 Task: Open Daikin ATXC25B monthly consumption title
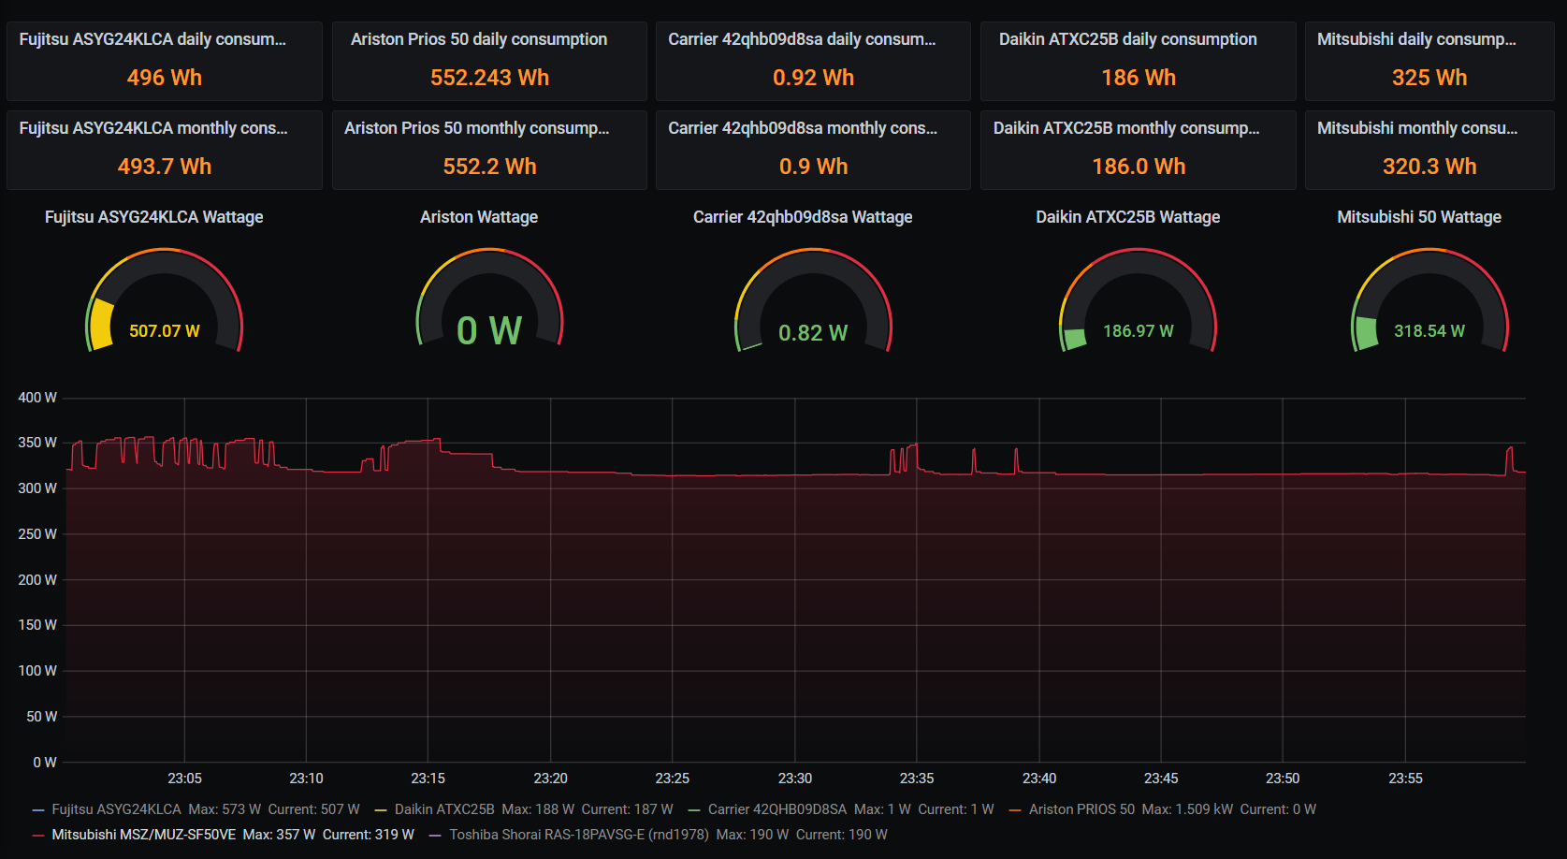point(1126,128)
